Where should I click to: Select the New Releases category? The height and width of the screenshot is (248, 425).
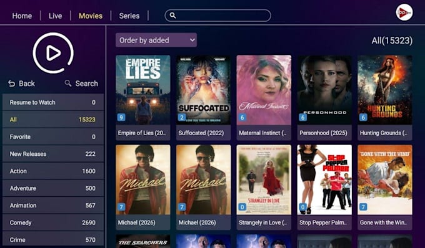(x=53, y=154)
